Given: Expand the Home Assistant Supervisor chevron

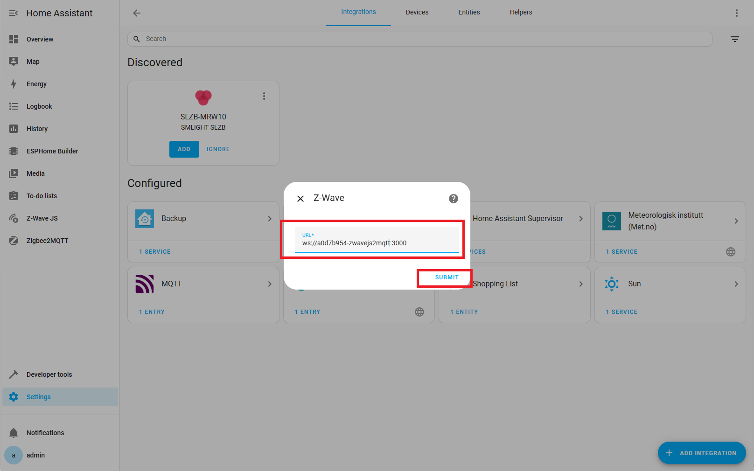Looking at the screenshot, I should point(581,219).
